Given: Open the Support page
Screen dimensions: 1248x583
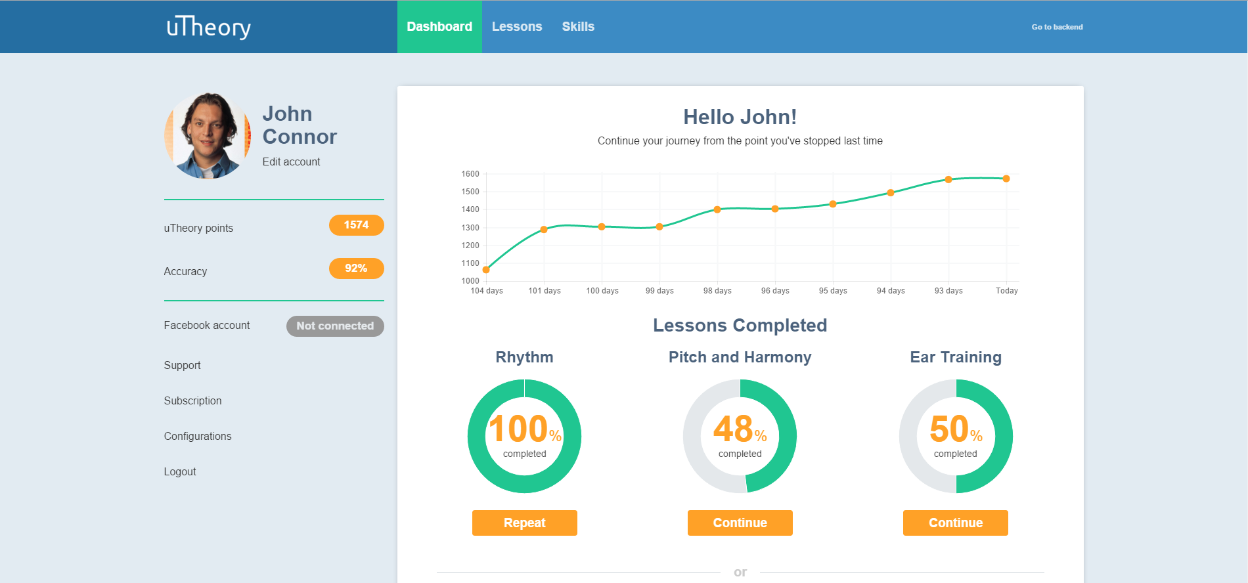Looking at the screenshot, I should click(x=182, y=366).
